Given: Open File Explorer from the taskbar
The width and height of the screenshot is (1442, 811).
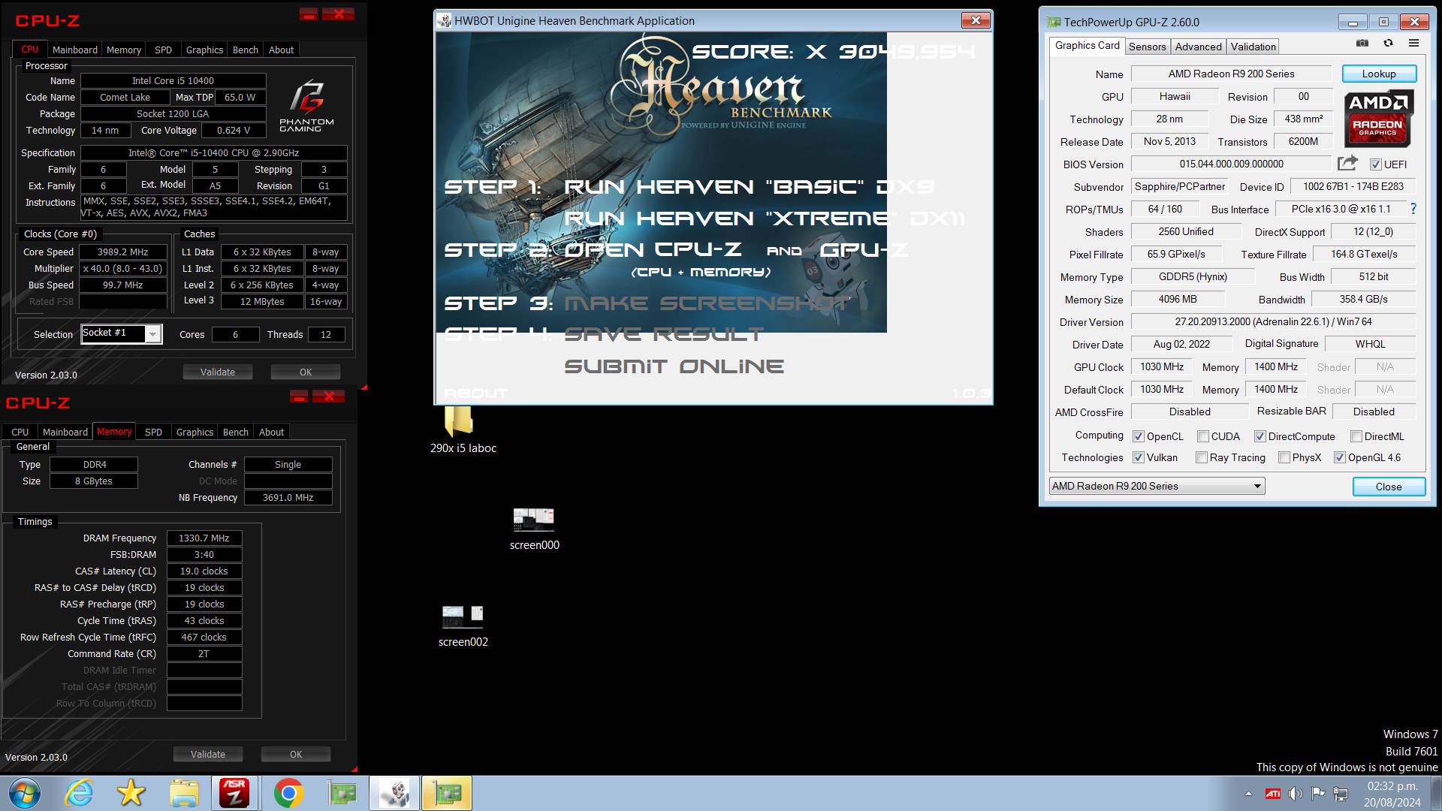Looking at the screenshot, I should [x=184, y=793].
